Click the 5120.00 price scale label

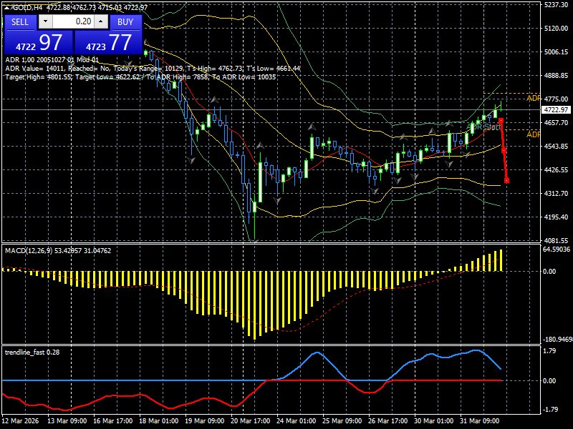(556, 29)
